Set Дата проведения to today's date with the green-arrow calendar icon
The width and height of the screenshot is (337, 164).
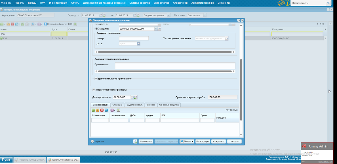pos(136,97)
